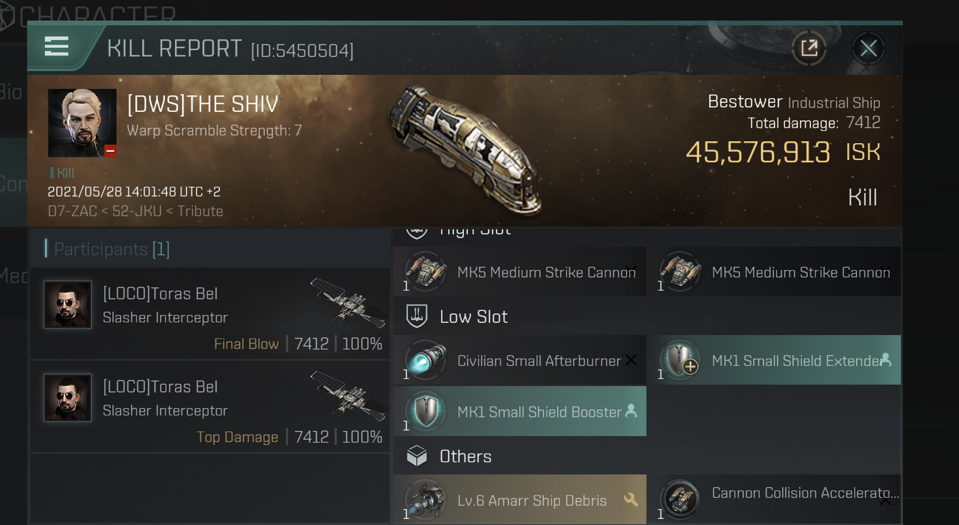Collapse the Others section
Image resolution: width=959 pixels, height=525 pixels.
[x=465, y=456]
